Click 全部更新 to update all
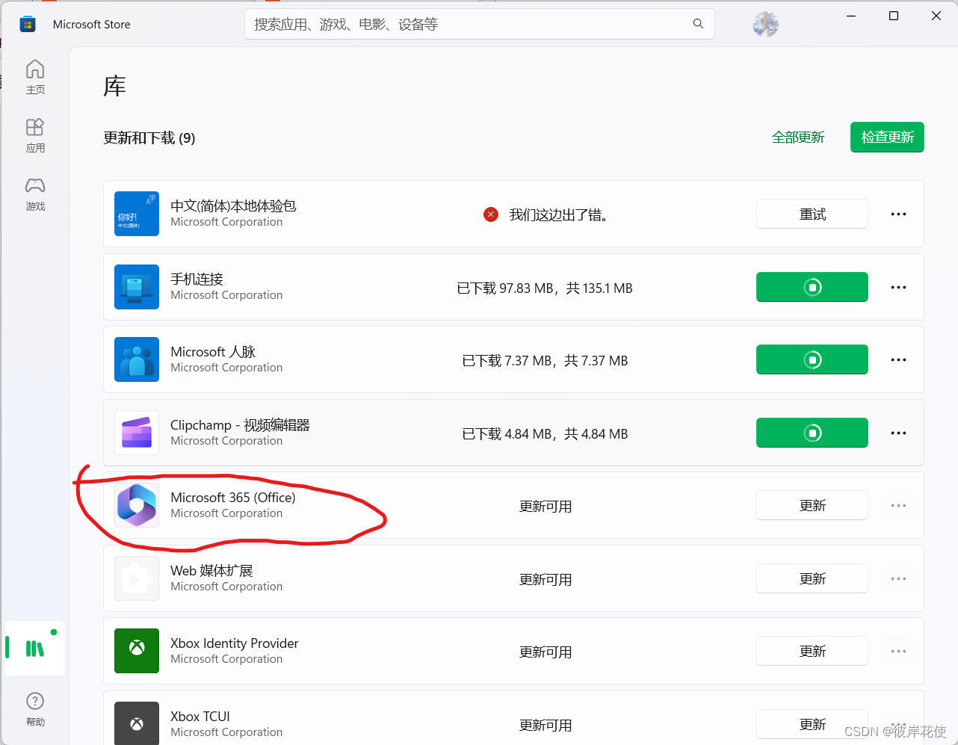Screen dimensions: 958x745 798,137
